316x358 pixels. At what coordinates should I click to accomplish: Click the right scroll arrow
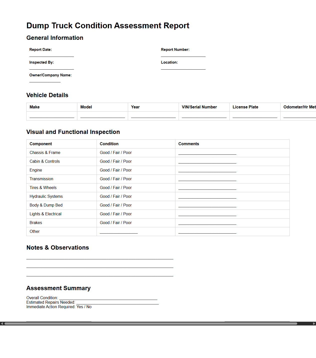pyautogui.click(x=314, y=323)
